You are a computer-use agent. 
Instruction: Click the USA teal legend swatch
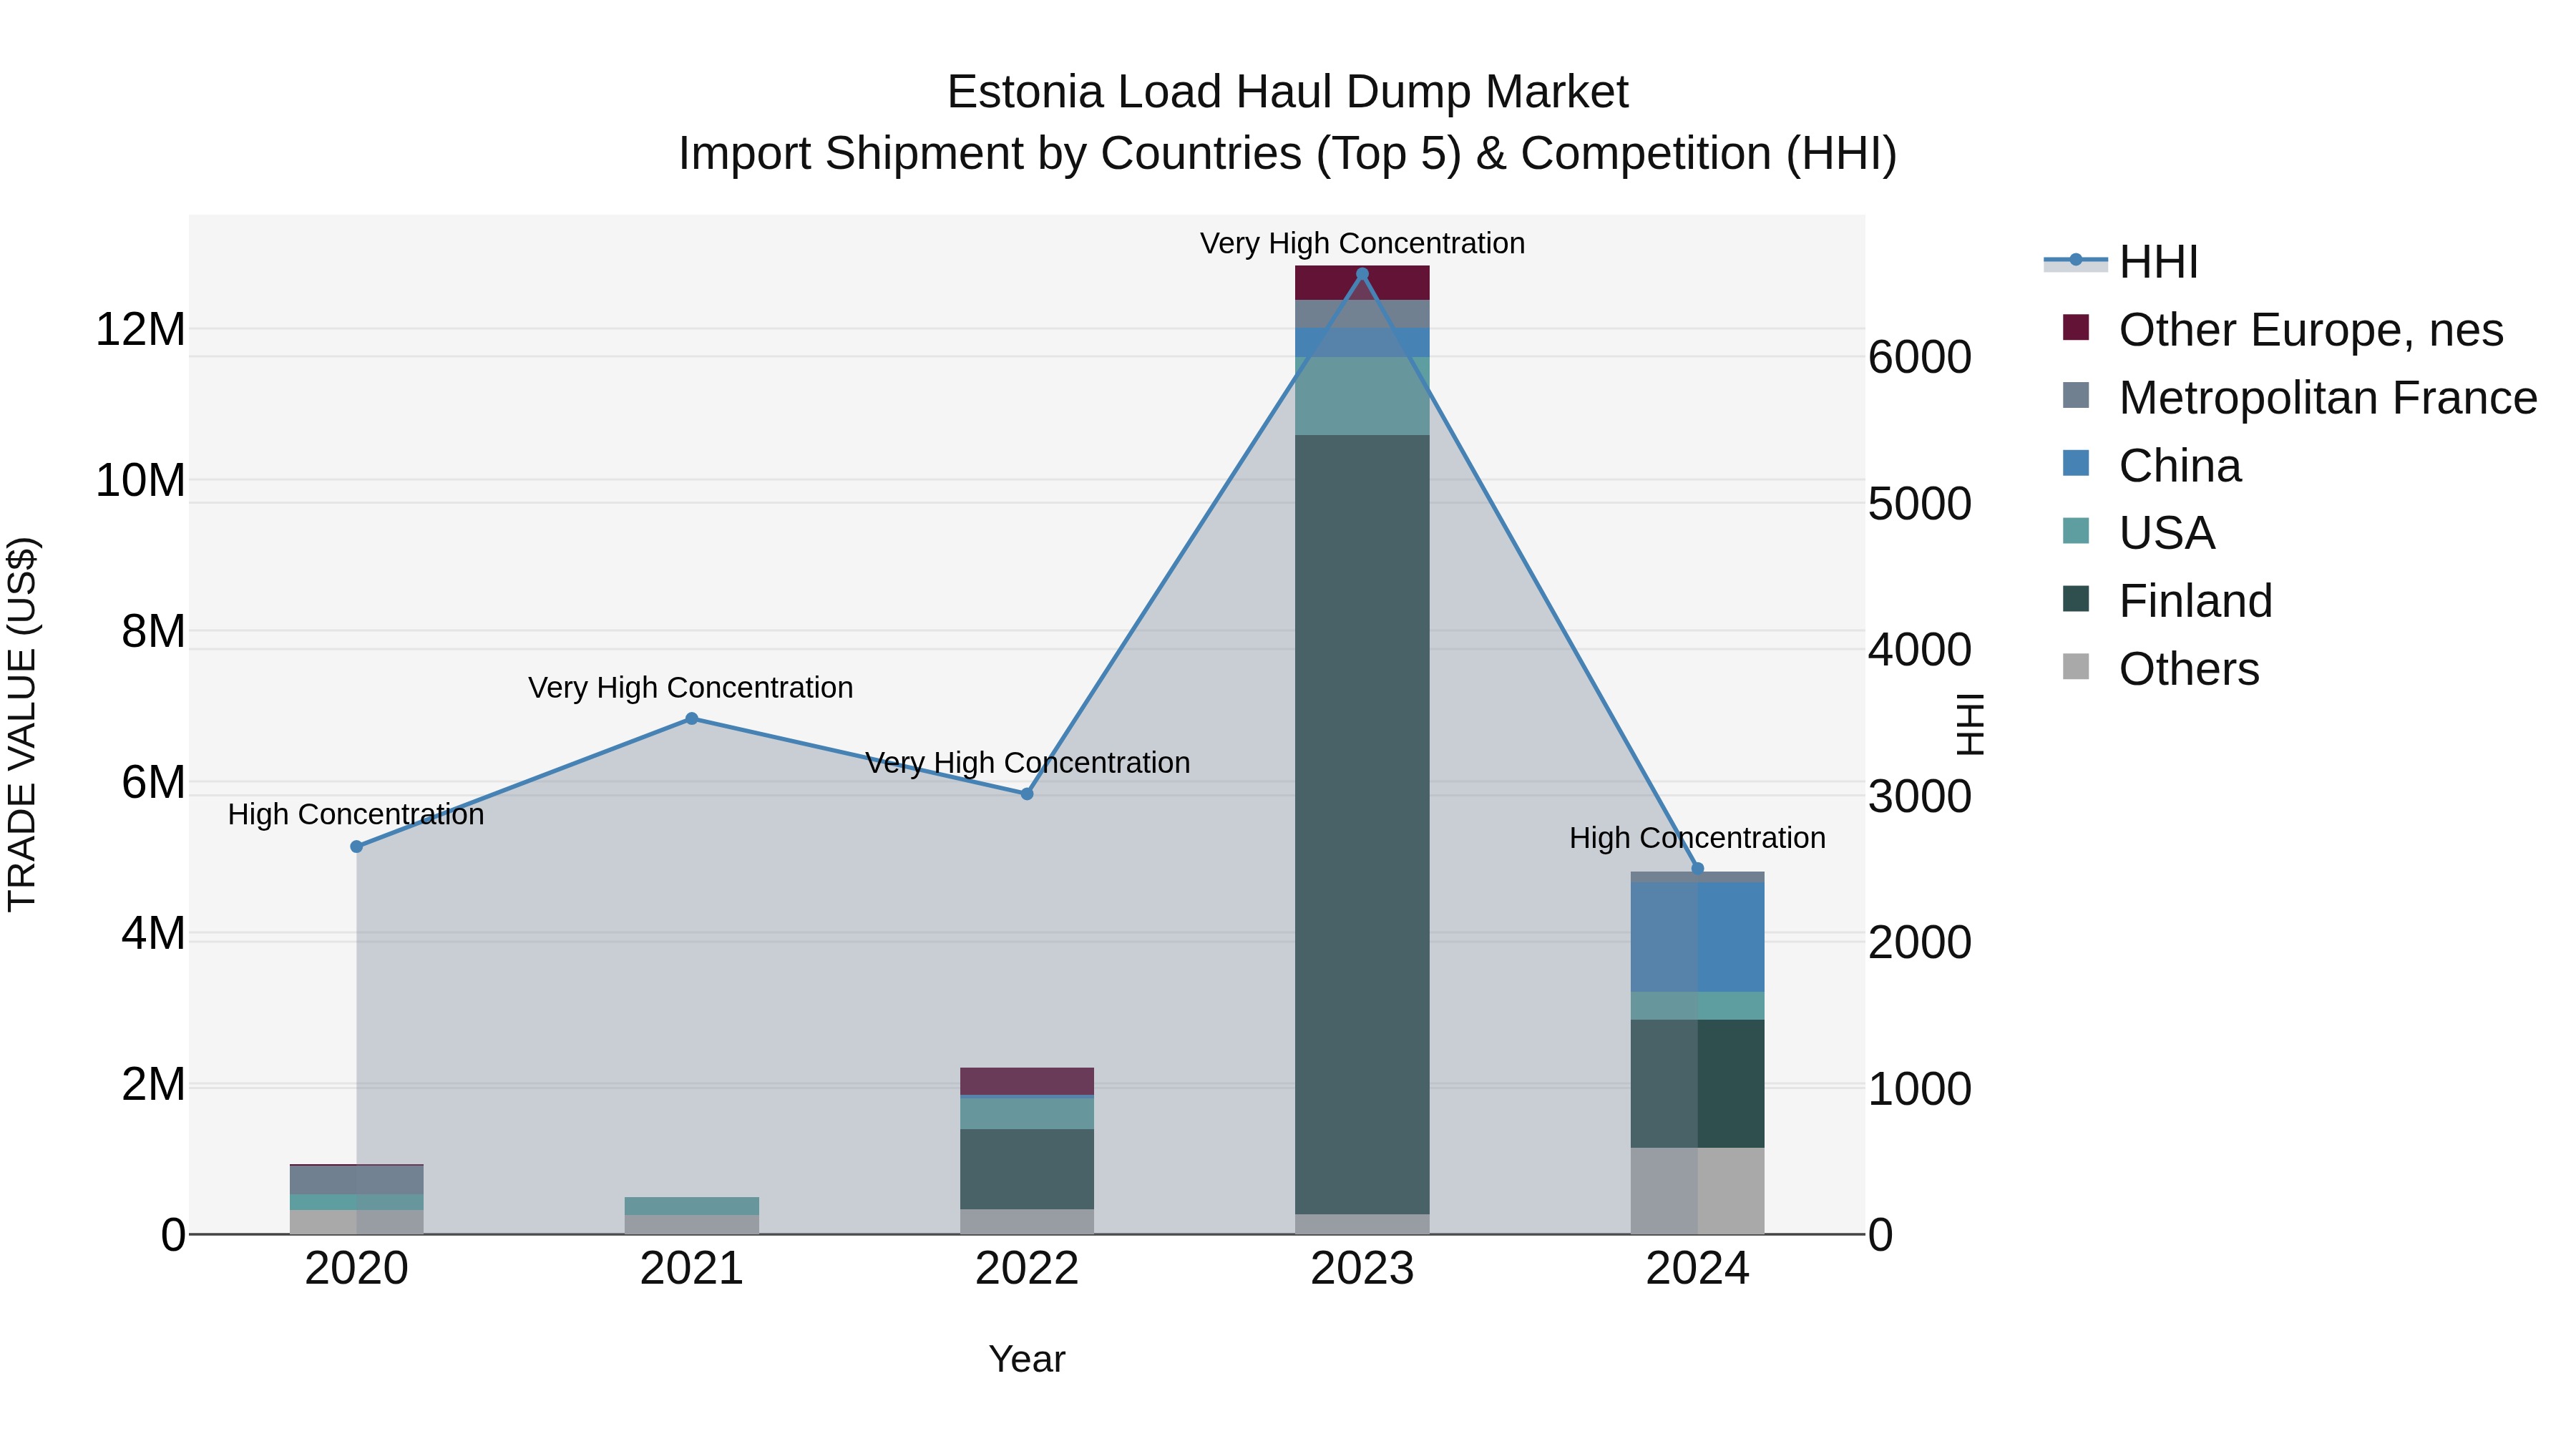[x=2076, y=531]
